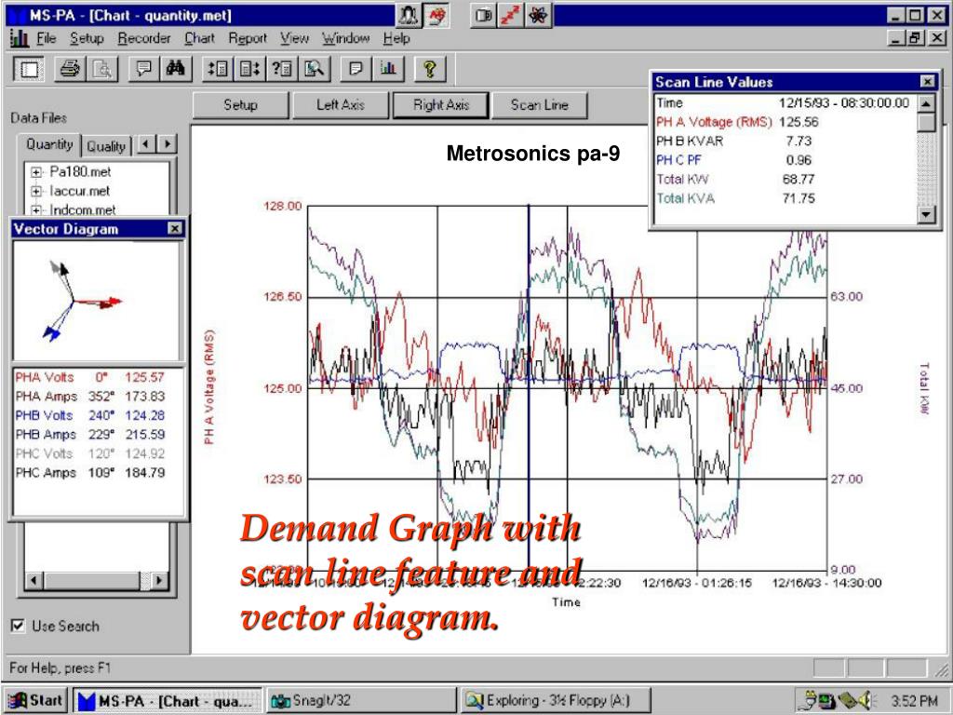
Task: Select Pa180.met file in tree
Action: [80, 172]
